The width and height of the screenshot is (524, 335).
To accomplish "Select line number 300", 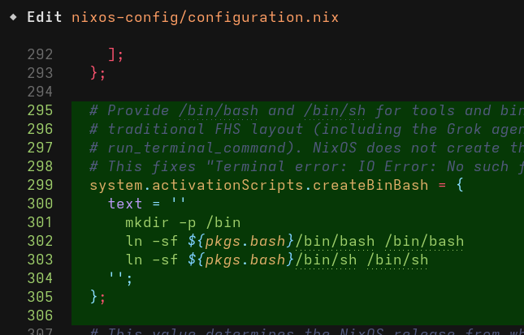I will coord(40,204).
